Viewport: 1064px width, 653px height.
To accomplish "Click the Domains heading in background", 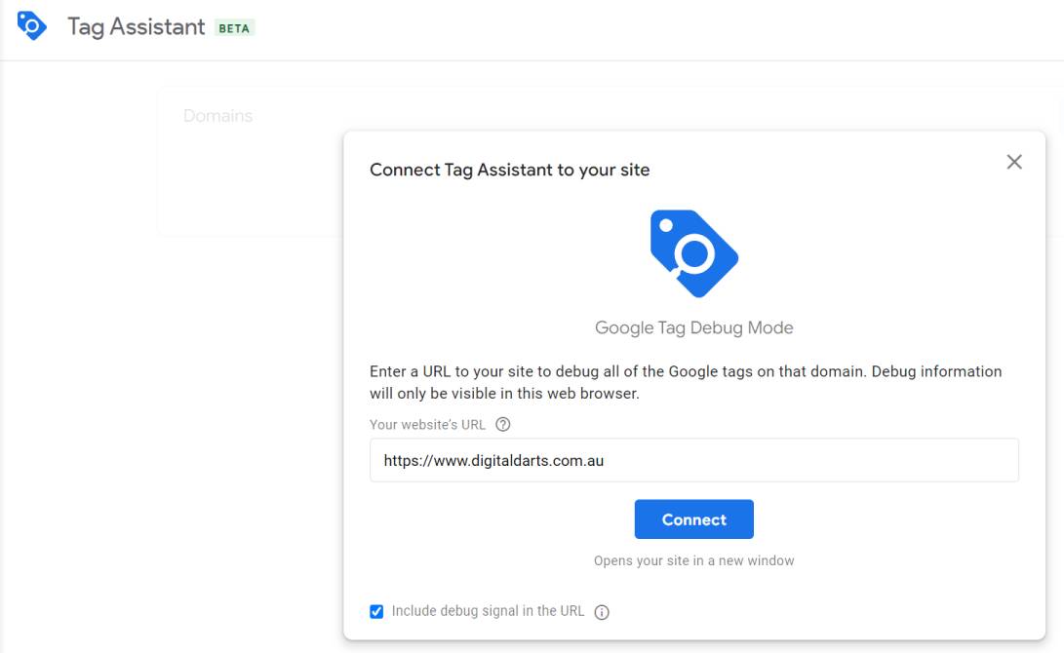I will coord(217,116).
